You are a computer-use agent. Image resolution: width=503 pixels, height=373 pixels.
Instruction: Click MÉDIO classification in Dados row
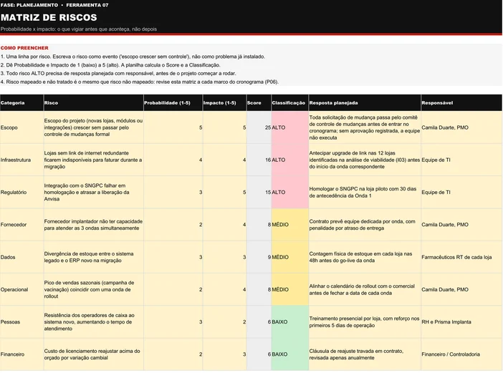click(289, 257)
